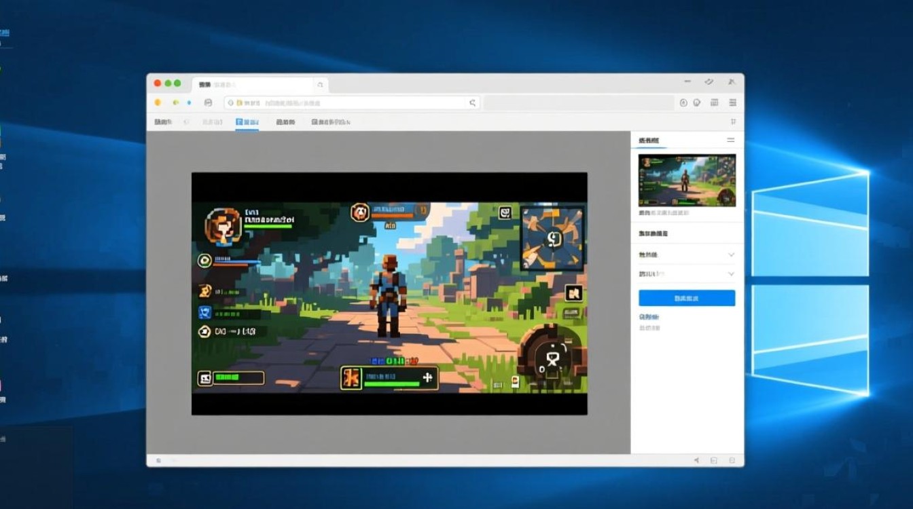Click the large blue button in side panel
Screen dimensions: 913x509
(686, 298)
